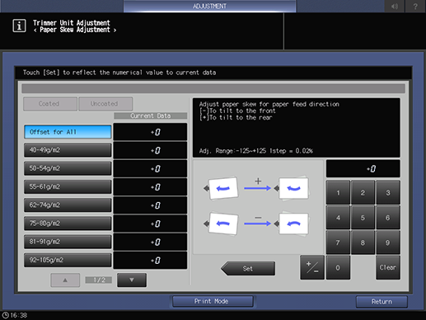
Task: Select the 40-49g/m2 weight item
Action: (x=68, y=150)
